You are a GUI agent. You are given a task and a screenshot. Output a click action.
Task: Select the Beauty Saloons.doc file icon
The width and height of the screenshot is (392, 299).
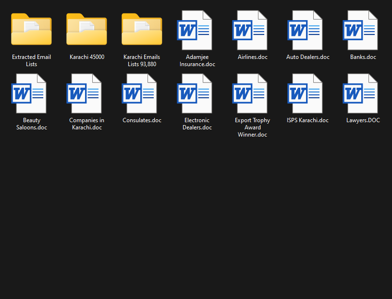[31, 93]
